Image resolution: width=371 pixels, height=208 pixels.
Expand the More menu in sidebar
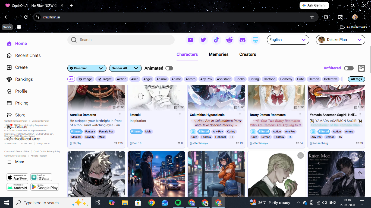pyautogui.click(x=16, y=162)
